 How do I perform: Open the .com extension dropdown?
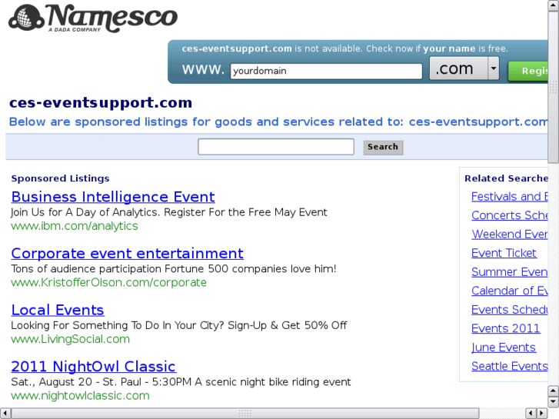pyautogui.click(x=464, y=68)
